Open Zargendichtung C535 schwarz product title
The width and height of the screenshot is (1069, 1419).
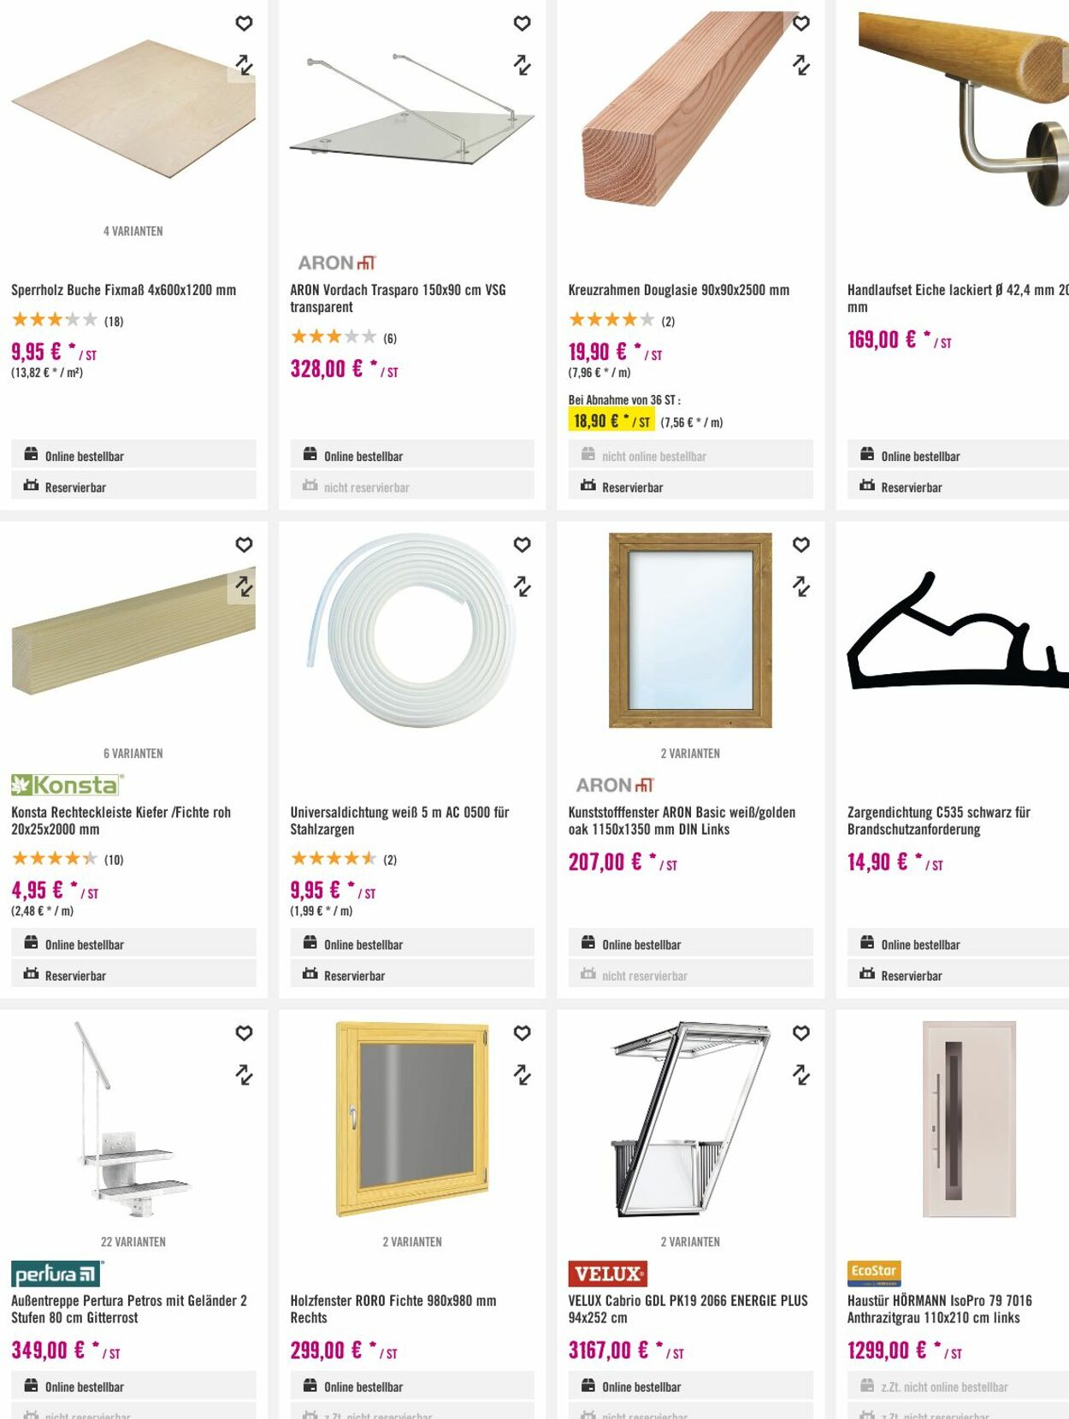pyautogui.click(x=938, y=820)
